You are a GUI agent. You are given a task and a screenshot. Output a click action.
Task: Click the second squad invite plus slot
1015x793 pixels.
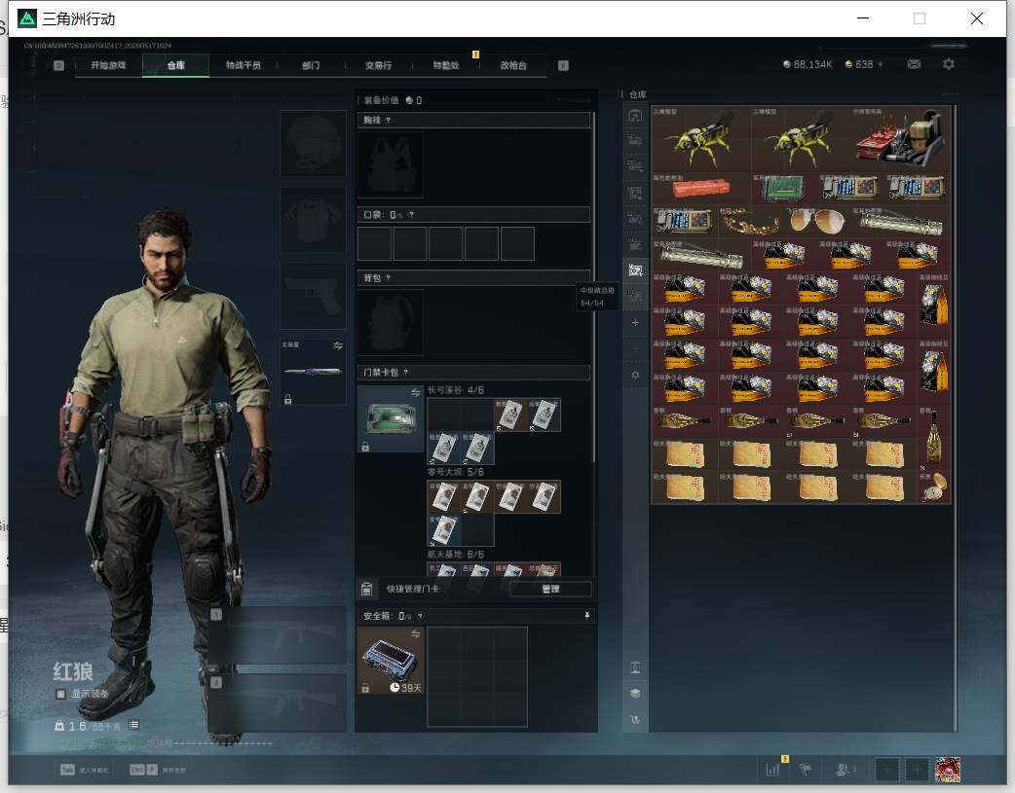(917, 770)
